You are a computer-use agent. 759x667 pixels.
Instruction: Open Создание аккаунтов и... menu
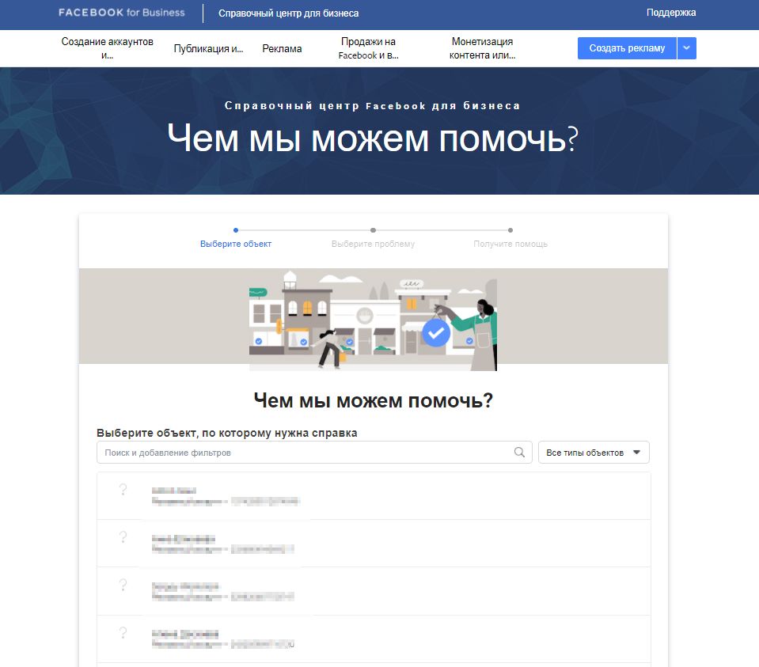(x=107, y=48)
